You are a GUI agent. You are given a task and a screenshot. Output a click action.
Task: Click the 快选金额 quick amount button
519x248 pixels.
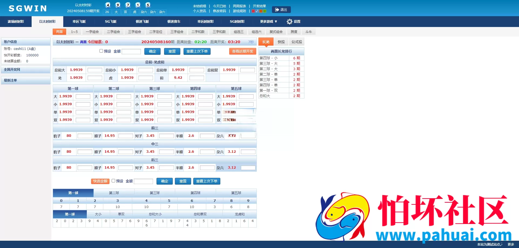[x=100, y=181]
